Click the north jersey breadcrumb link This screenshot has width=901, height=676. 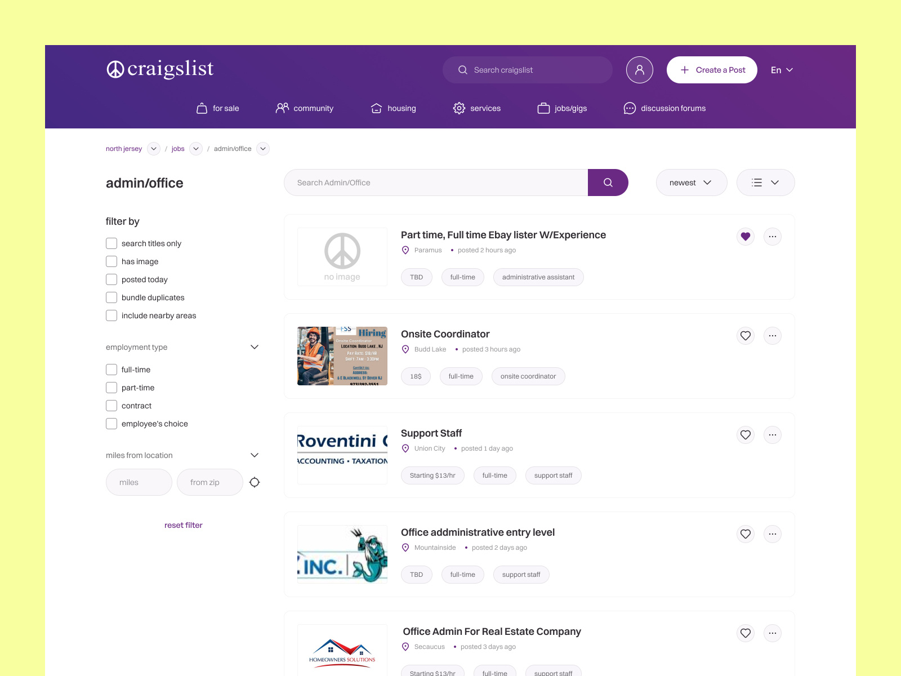(124, 149)
